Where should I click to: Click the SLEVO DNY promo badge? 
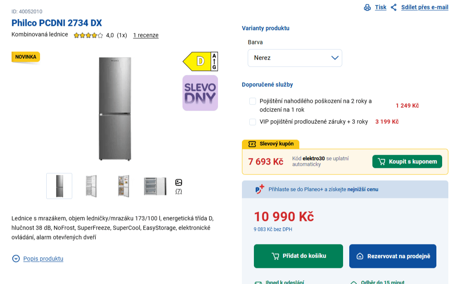tap(200, 93)
